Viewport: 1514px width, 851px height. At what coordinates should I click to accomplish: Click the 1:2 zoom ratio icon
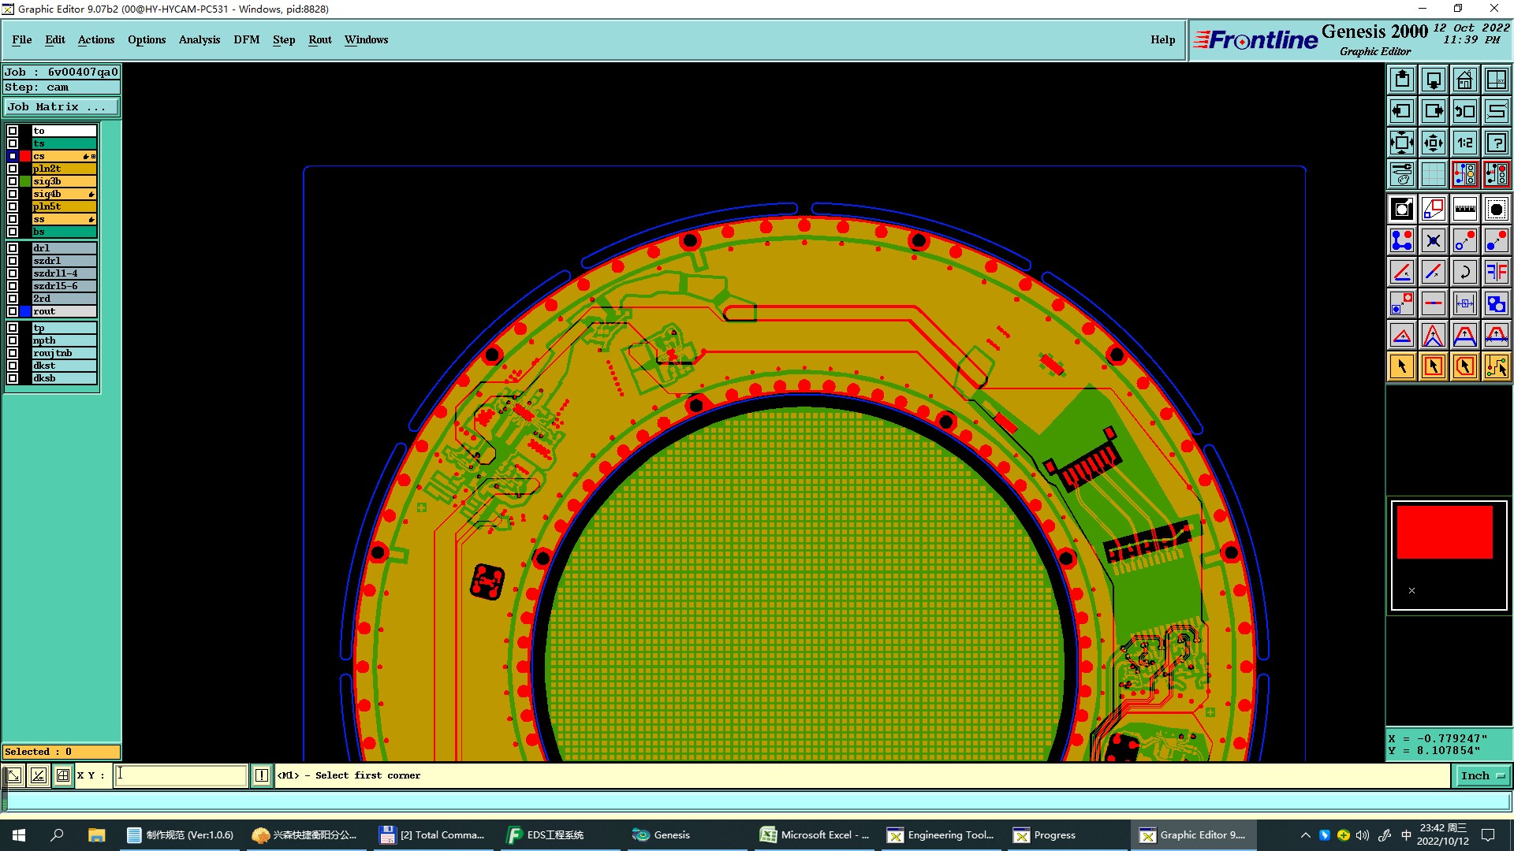coord(1464,143)
